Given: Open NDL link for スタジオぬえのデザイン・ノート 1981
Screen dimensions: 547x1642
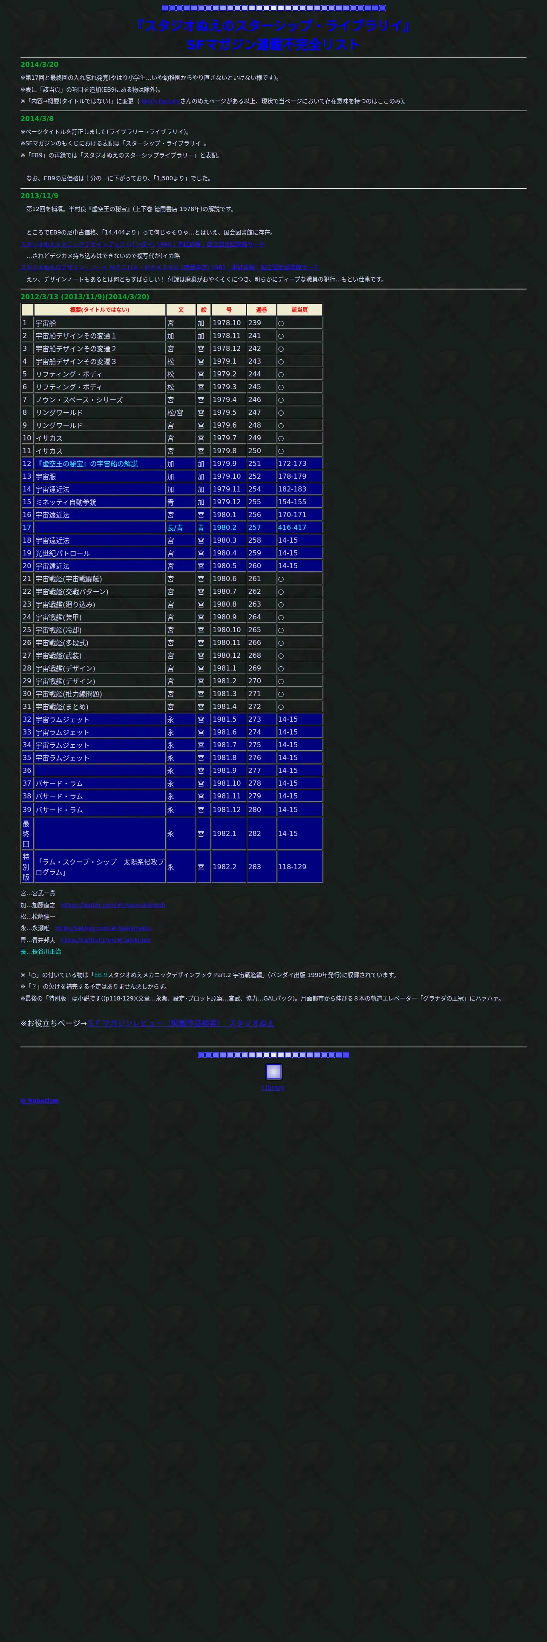Looking at the screenshot, I should 170,268.
